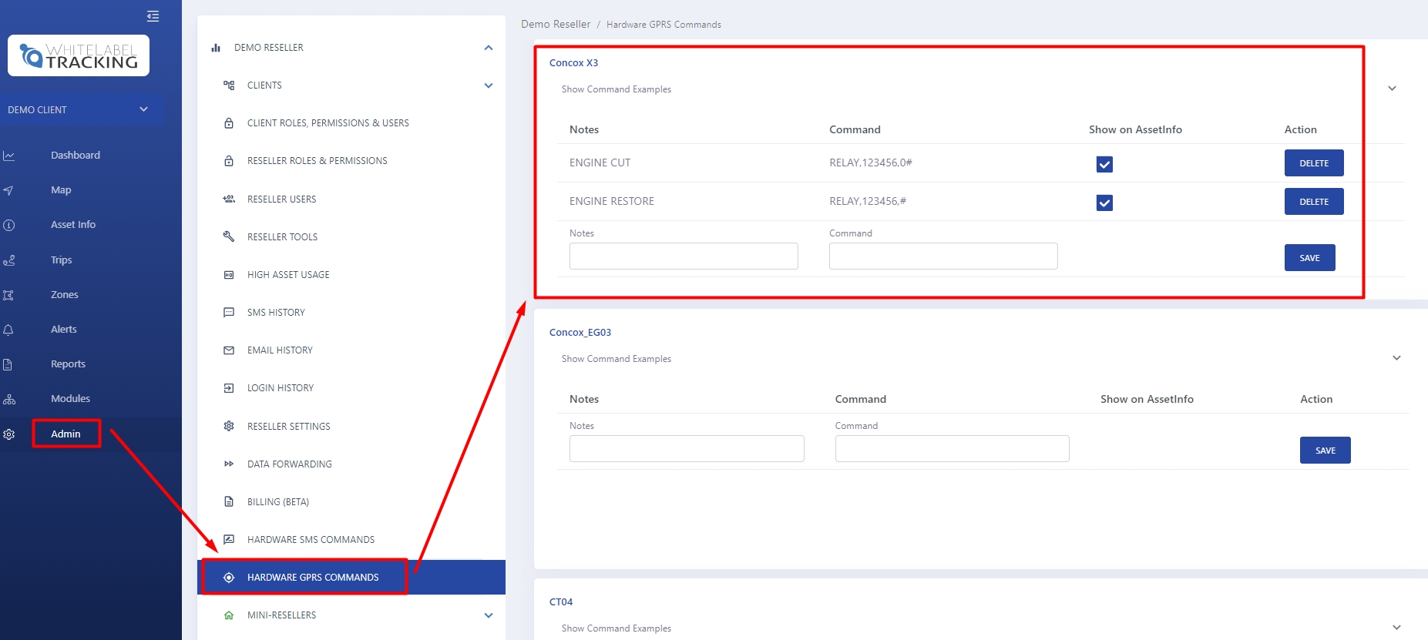Screen dimensions: 1428x640
Task: Go to the Map page
Action: click(61, 190)
